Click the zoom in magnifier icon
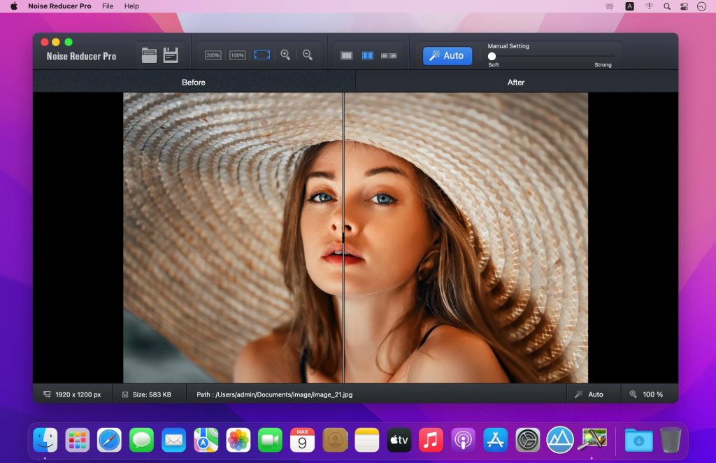The image size is (716, 463). 285,55
